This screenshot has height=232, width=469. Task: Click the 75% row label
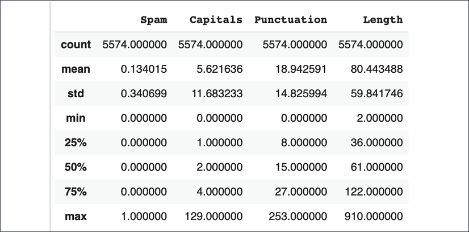click(x=76, y=192)
